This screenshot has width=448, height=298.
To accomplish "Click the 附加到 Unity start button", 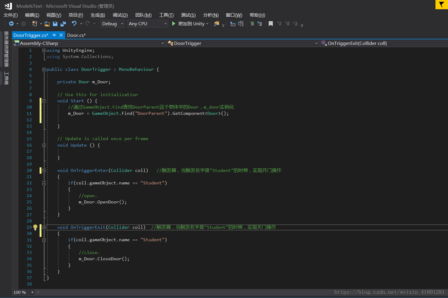I will (188, 24).
